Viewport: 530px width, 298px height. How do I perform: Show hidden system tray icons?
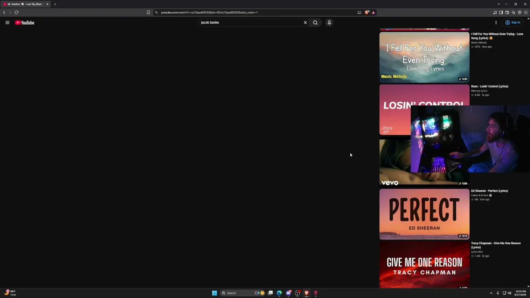point(491,293)
